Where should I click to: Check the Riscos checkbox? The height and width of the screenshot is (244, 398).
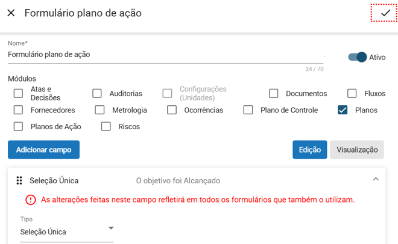(x=106, y=127)
